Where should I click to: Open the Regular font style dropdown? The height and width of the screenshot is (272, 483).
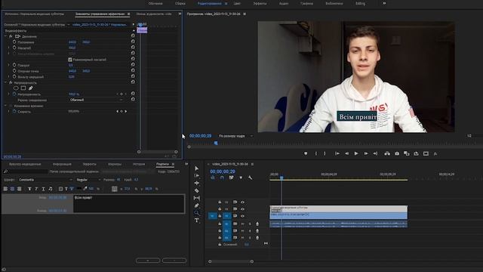click(88, 180)
